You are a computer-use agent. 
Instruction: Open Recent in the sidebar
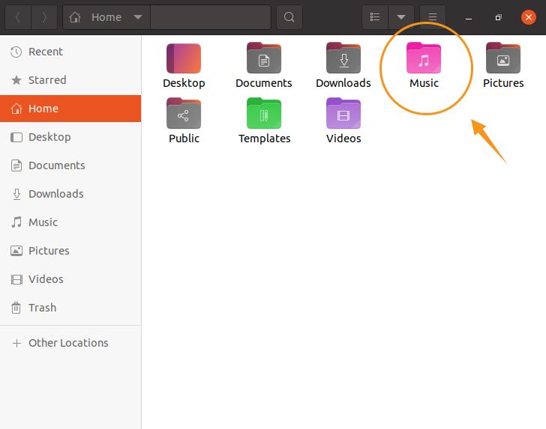pyautogui.click(x=70, y=52)
